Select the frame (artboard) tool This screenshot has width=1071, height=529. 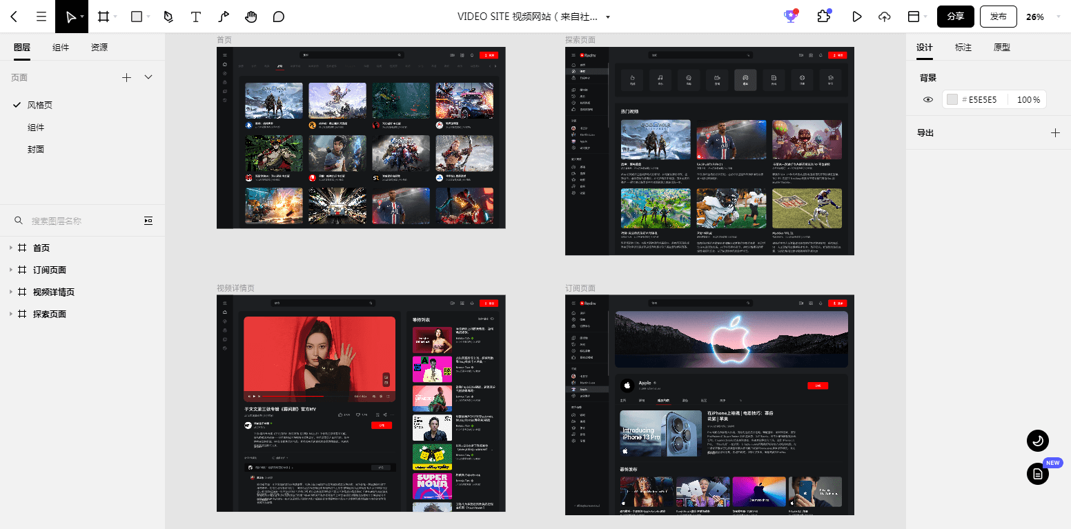point(104,17)
